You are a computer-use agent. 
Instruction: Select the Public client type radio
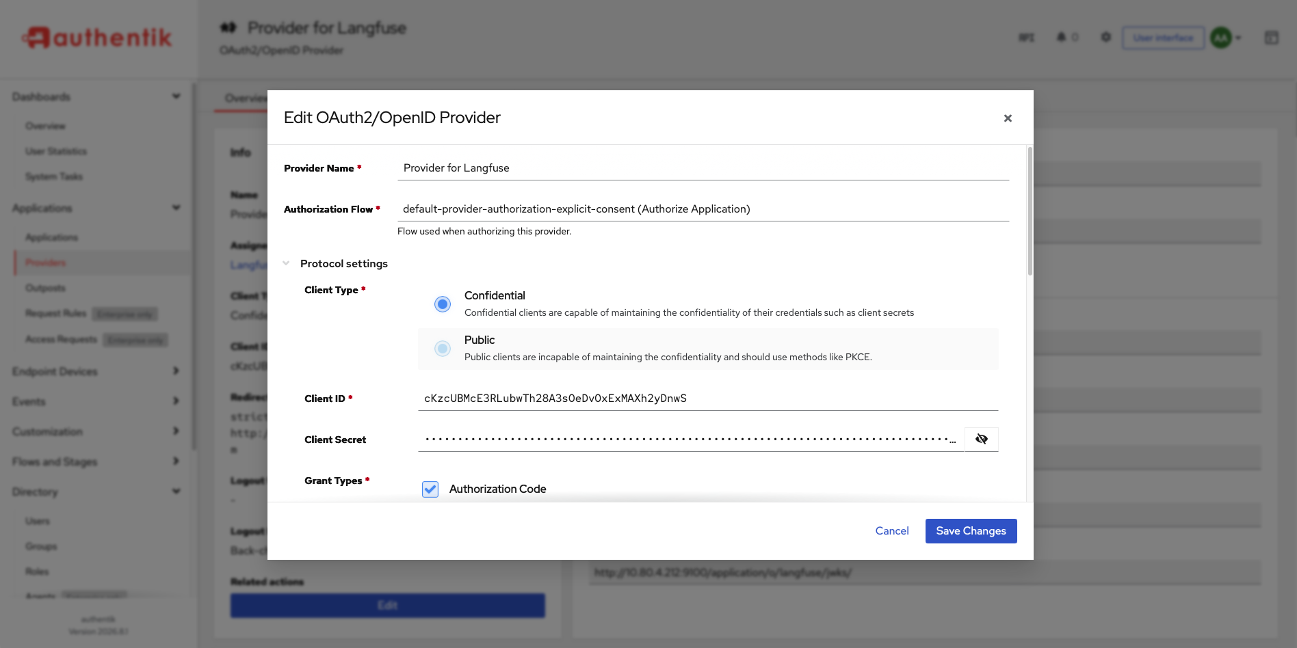[x=443, y=349]
